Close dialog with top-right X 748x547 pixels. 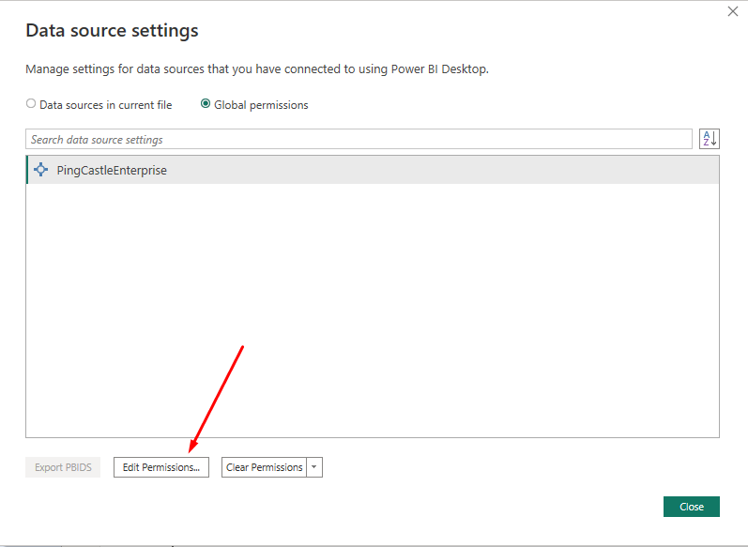point(733,11)
